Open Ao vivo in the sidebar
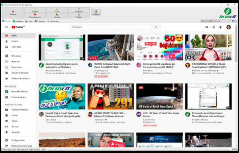239x153 pixels. coord(18,126)
